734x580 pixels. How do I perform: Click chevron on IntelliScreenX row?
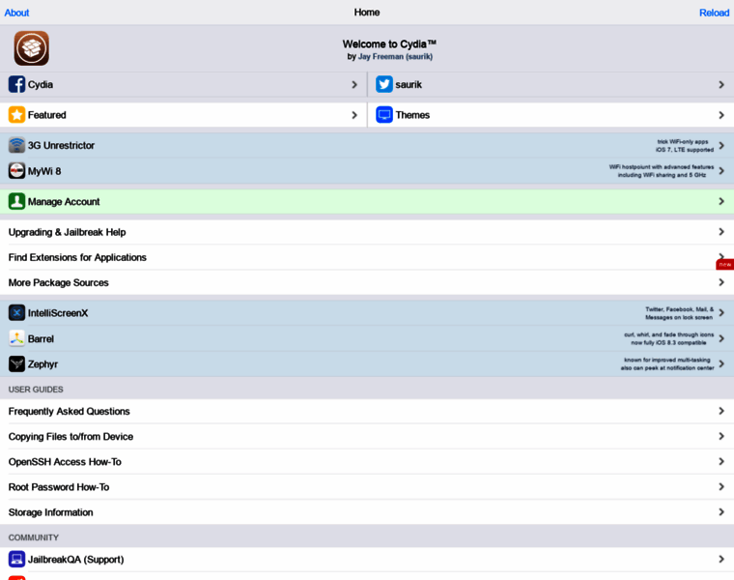[721, 313]
